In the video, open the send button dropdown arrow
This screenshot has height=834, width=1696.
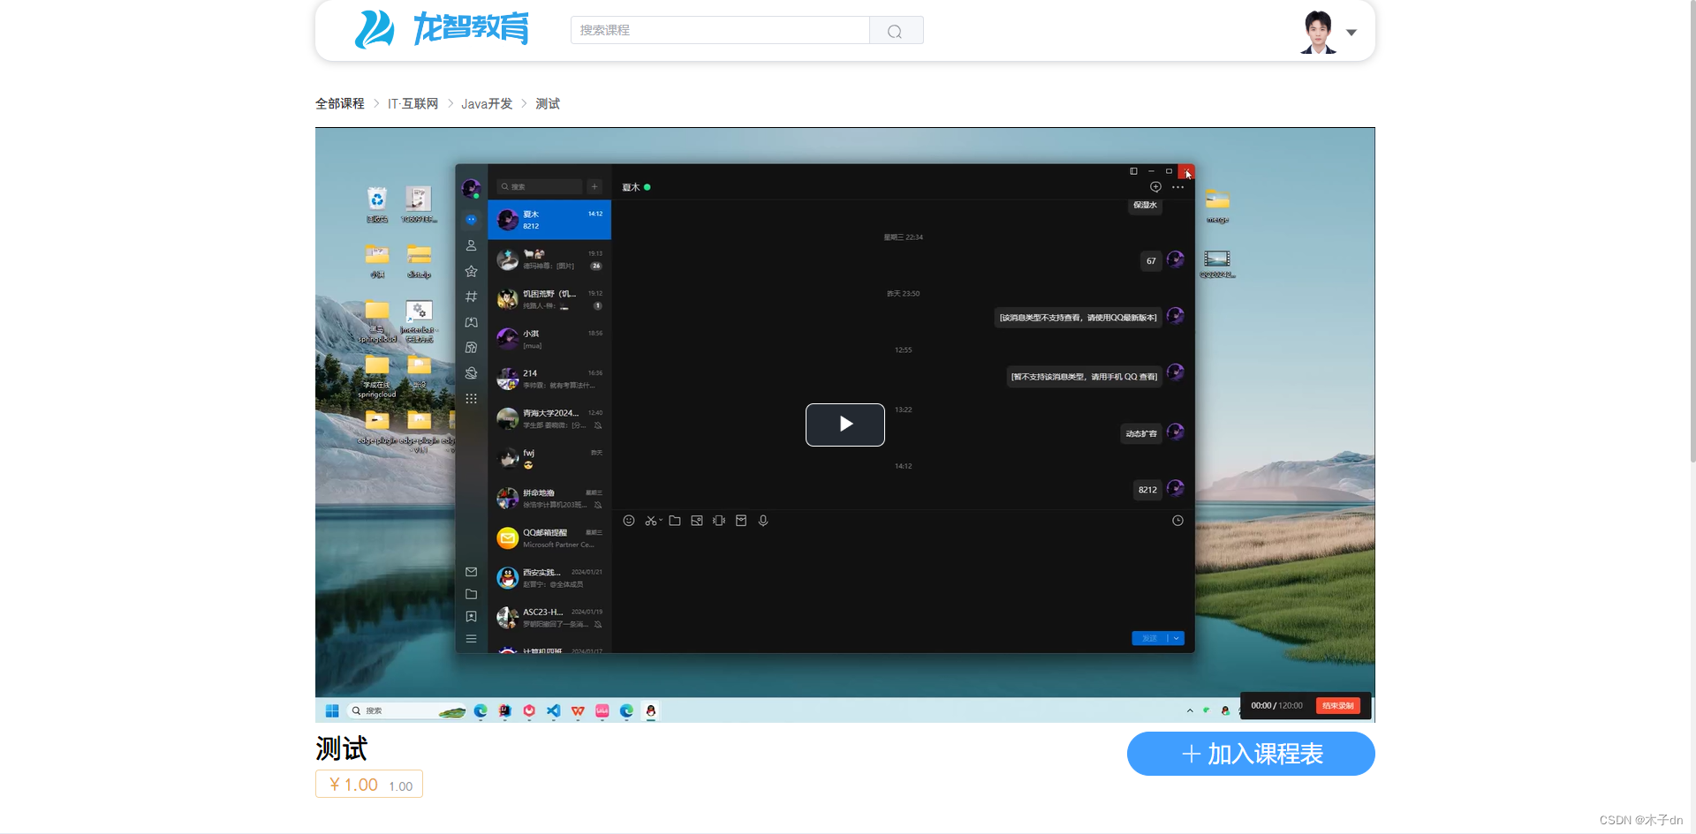pyautogui.click(x=1176, y=638)
